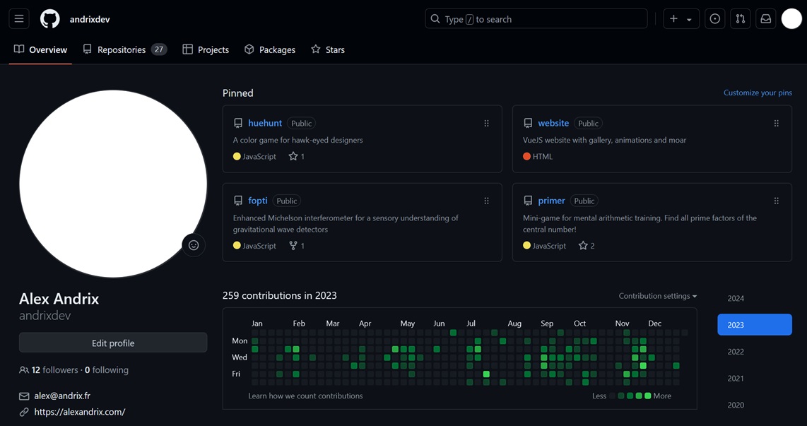The height and width of the screenshot is (426, 807).
Task: View your pull requests icon
Action: tap(740, 18)
